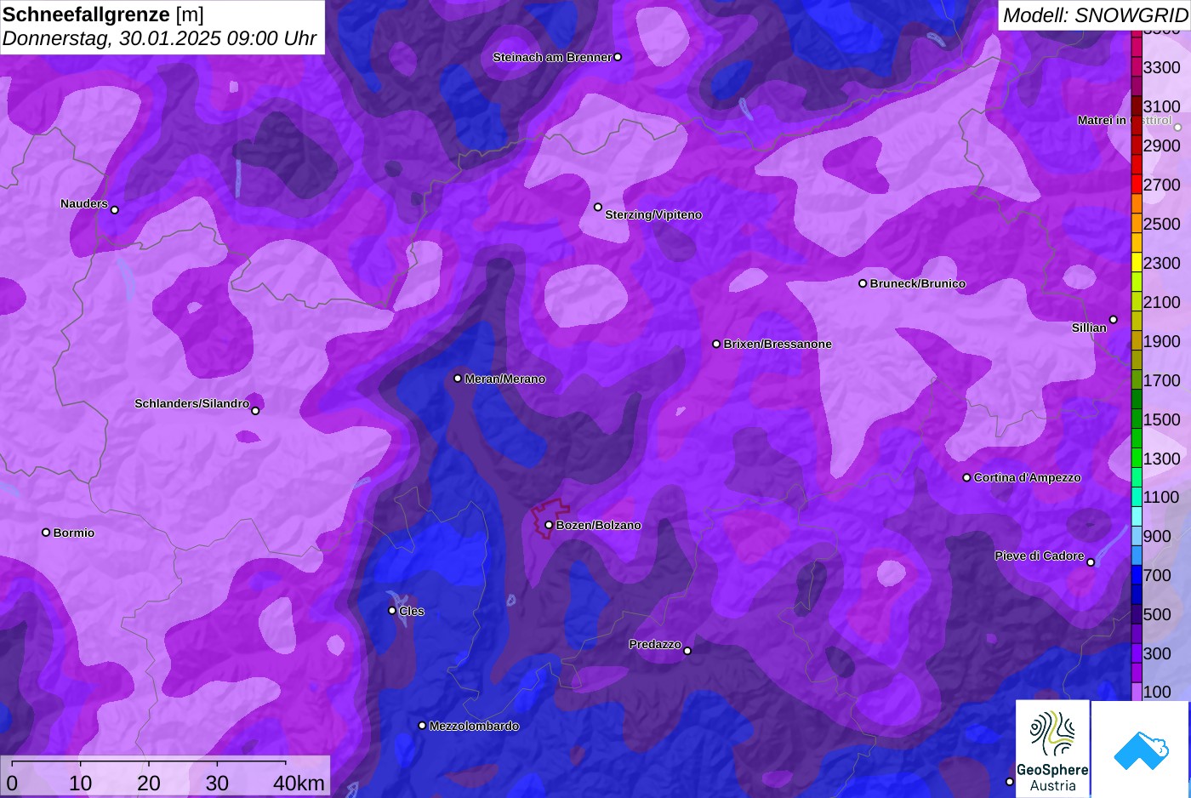Click the Steinach am Brenner label text

(x=552, y=57)
